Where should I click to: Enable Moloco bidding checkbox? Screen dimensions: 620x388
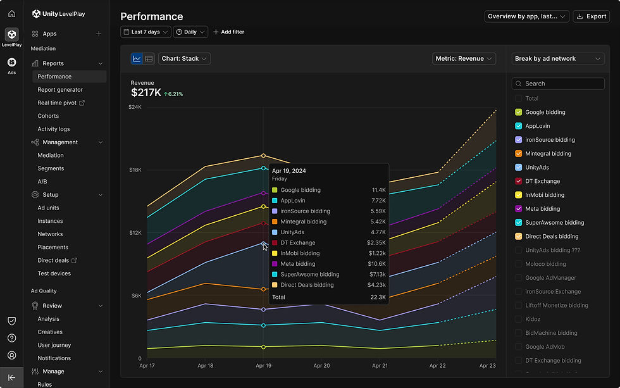pos(518,264)
